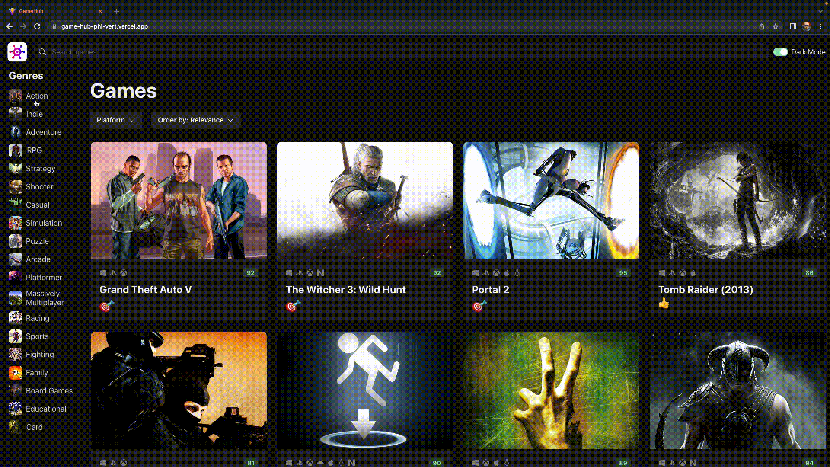Click the Board Games genre thumbnail image
Screen dimensions: 830x467
pyautogui.click(x=16, y=391)
